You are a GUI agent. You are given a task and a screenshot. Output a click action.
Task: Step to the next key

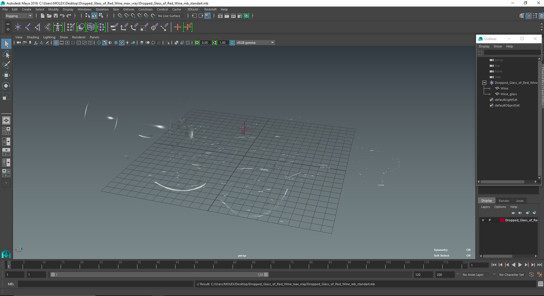pos(526,265)
